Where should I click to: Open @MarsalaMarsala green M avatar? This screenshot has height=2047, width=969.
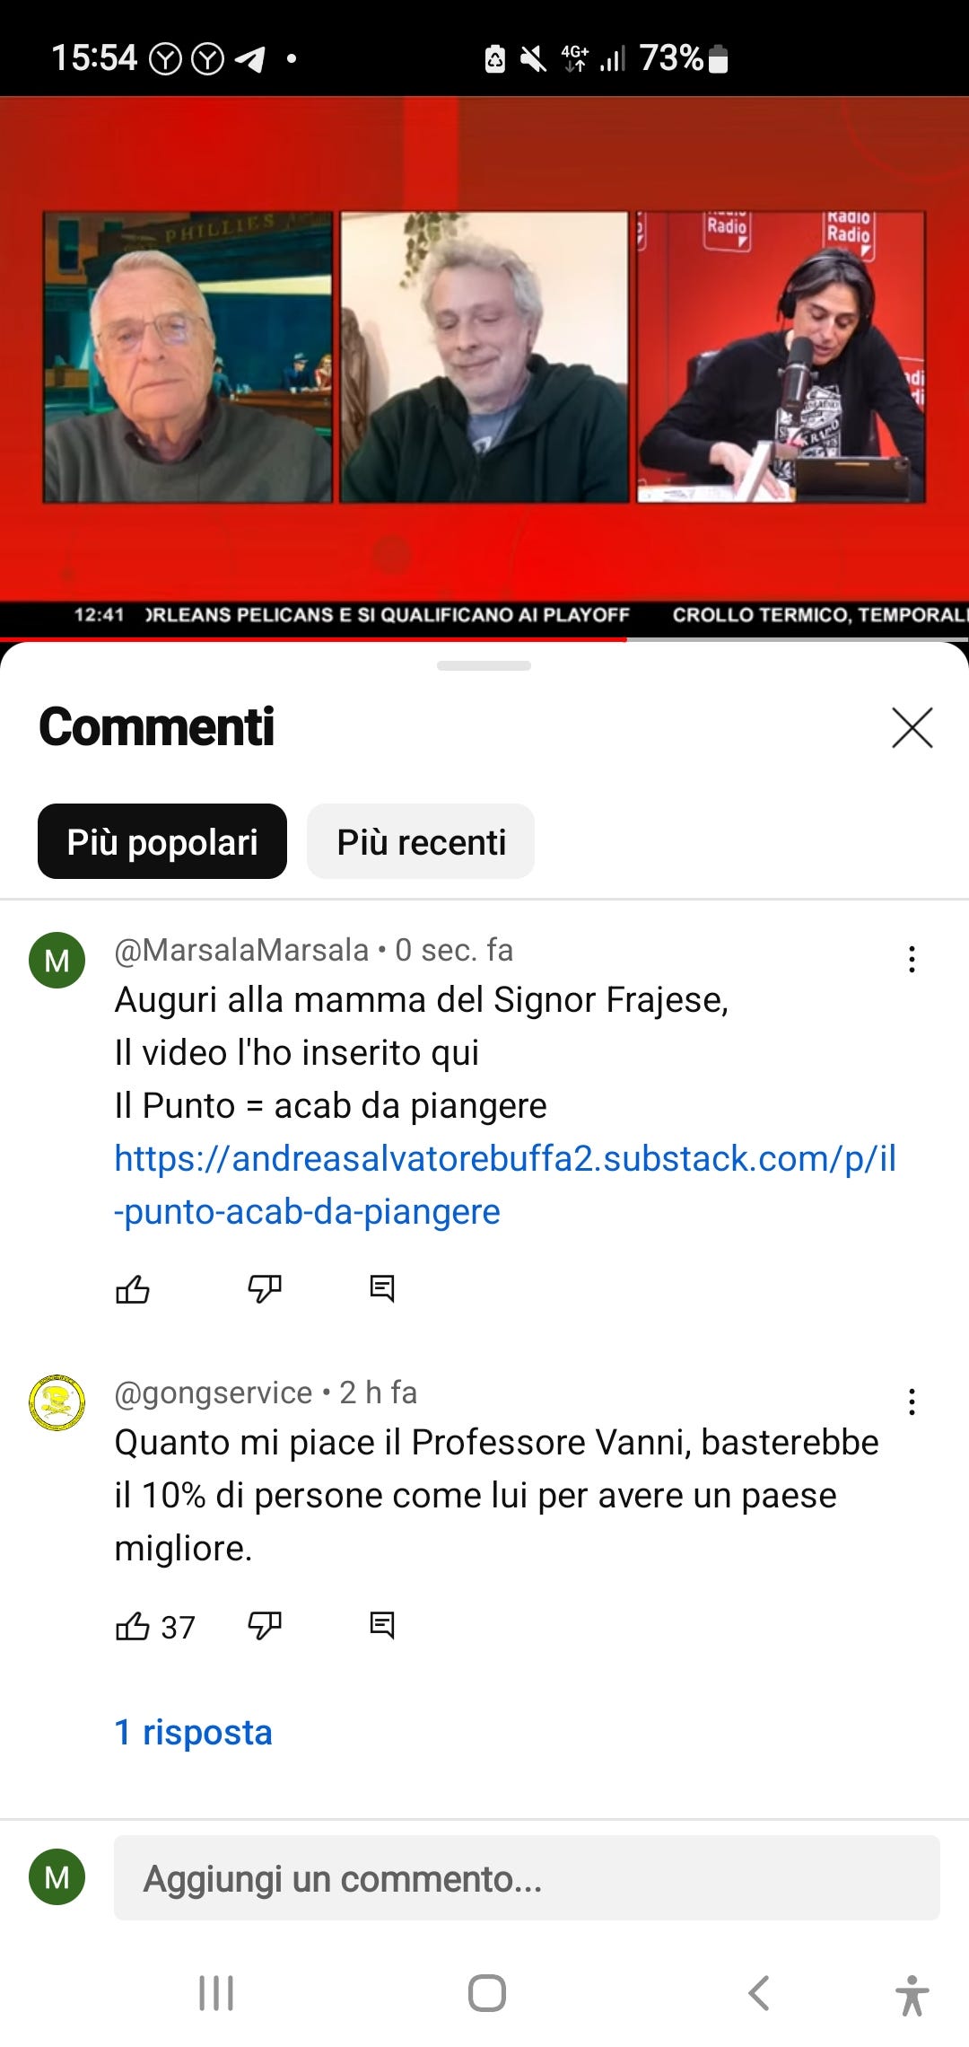[57, 961]
